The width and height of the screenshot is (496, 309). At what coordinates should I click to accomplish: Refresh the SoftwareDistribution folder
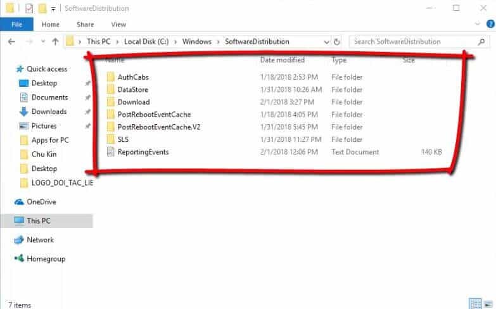[x=337, y=42]
